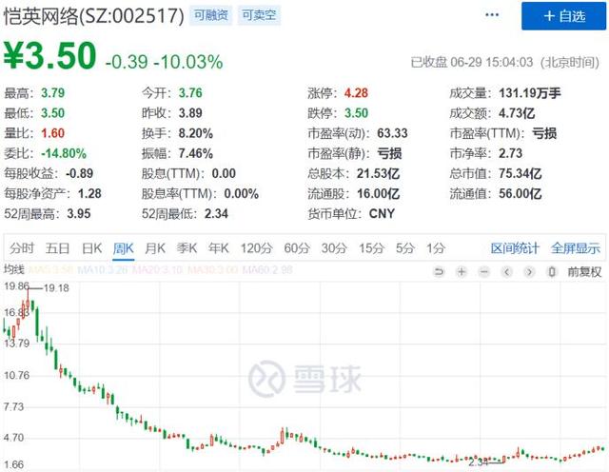609x472 pixels.
Task: Click the 雪球 watermark logo on chart
Action: (x=304, y=379)
